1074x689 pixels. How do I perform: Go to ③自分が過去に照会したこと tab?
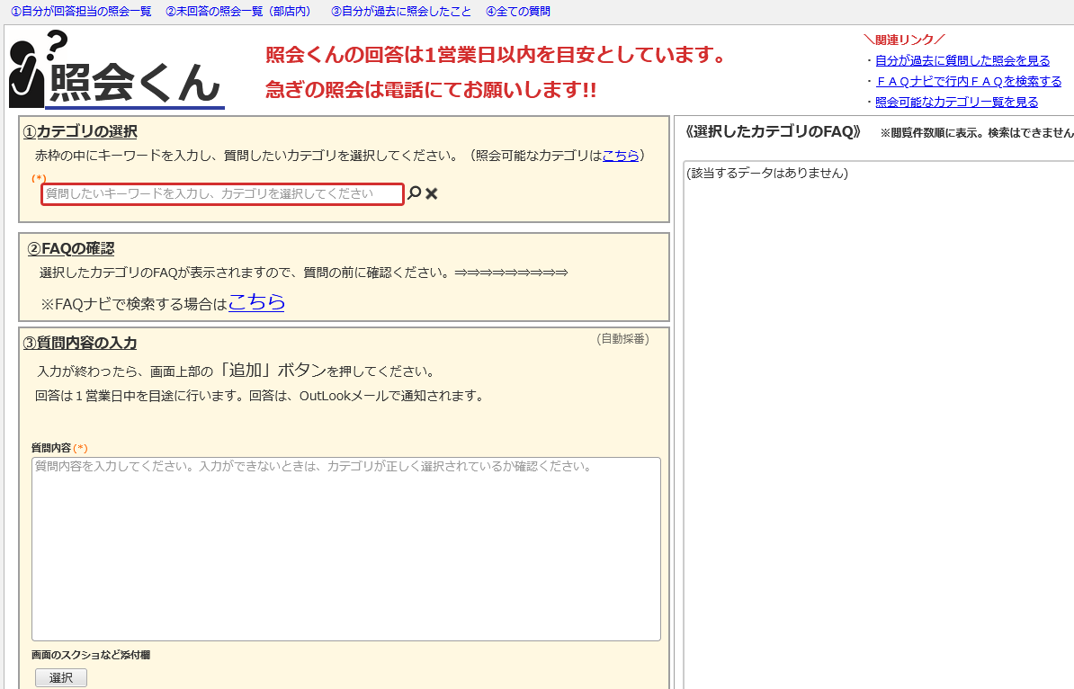400,12
